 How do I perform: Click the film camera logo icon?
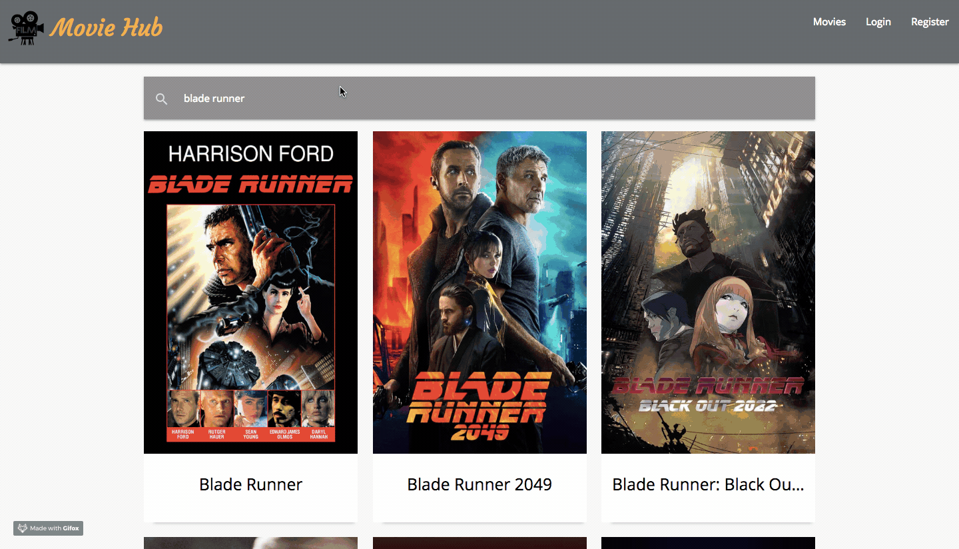(27, 28)
